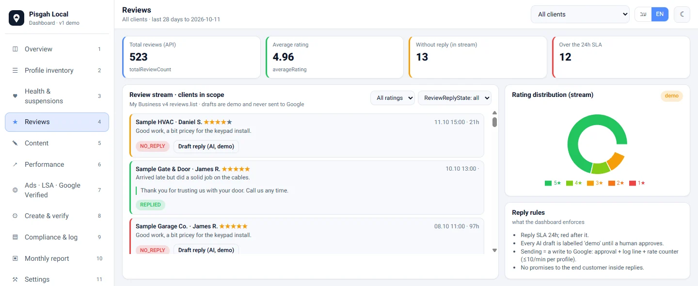Click the Total reviews (API) card
Viewport: 698px width, 286px height.
pyautogui.click(x=191, y=57)
